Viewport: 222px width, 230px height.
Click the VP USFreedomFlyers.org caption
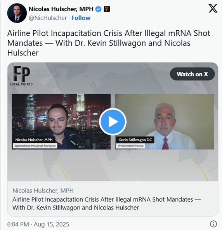pos(130,146)
